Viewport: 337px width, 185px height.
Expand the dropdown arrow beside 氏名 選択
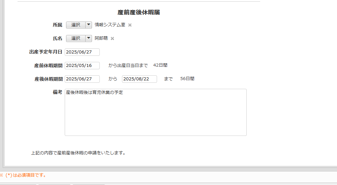[x=89, y=38]
